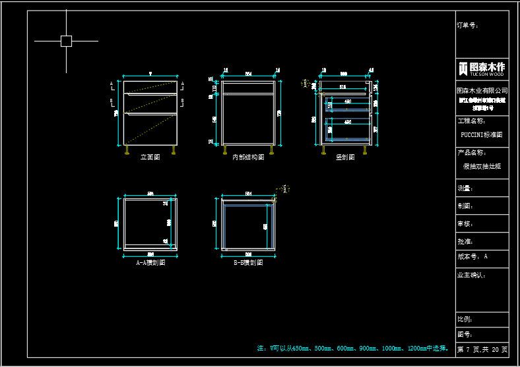Screen dimensions: 520x367
Task: Pick the section marker B right of elevation
Action: [x=182, y=102]
